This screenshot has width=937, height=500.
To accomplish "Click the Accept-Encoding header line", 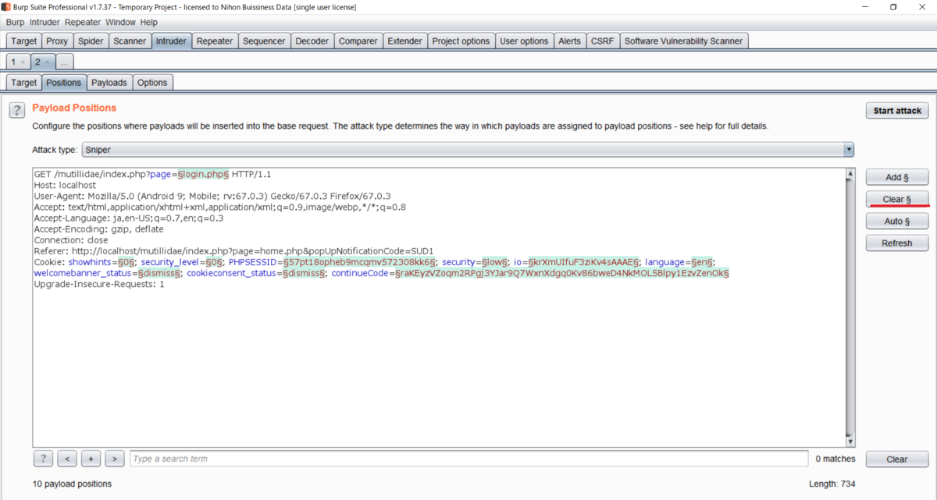I will point(98,229).
